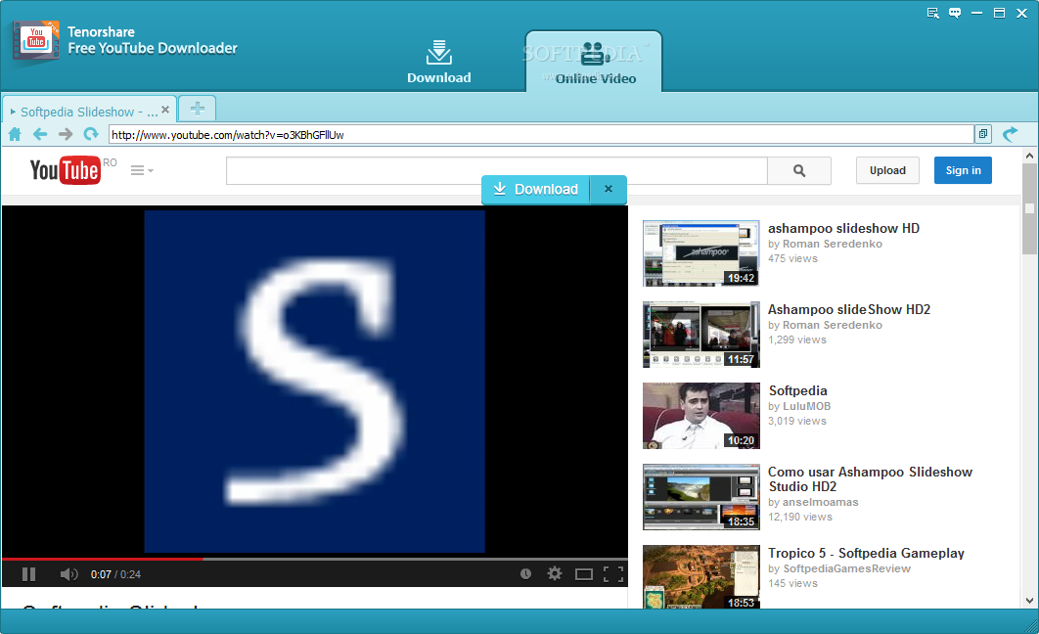Click the floating Download button
The height and width of the screenshot is (634, 1039).
[x=536, y=190]
